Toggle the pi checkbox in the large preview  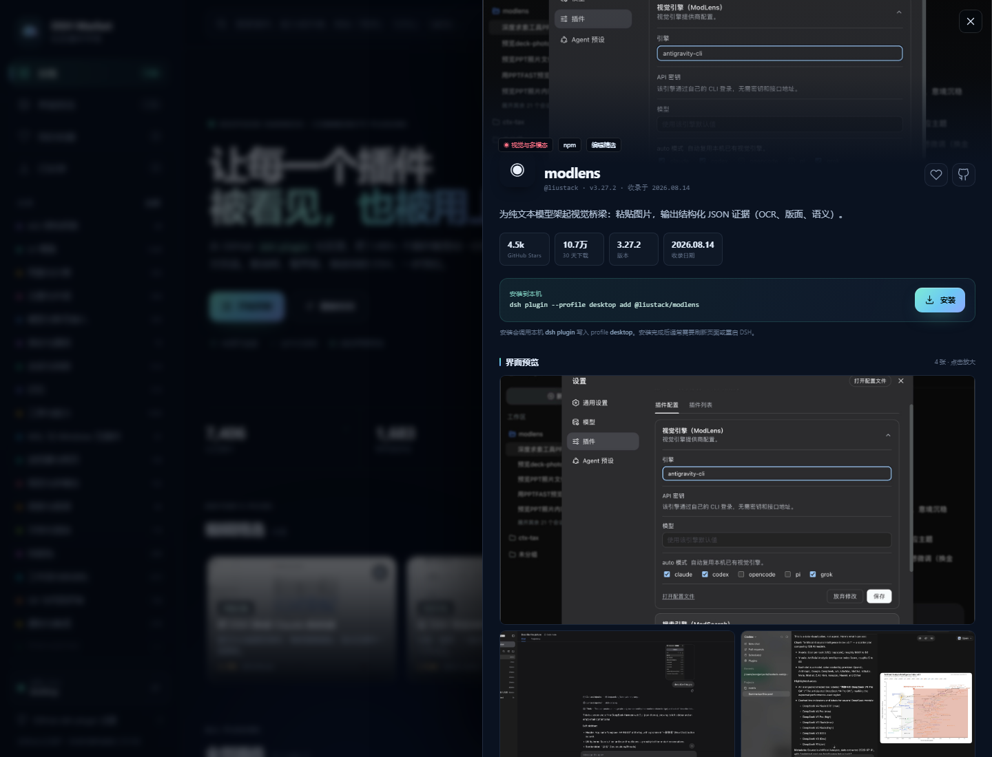787,574
